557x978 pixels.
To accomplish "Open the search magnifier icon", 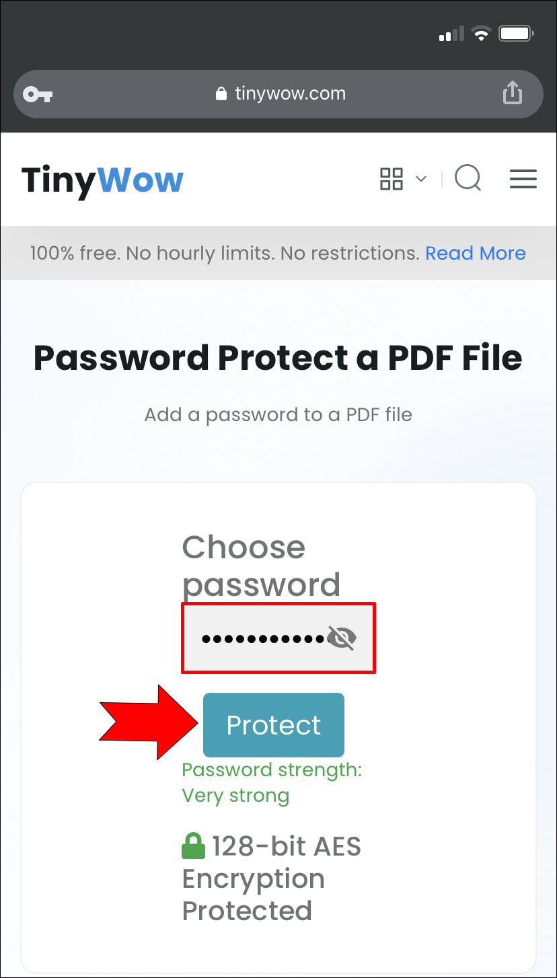I will (x=468, y=179).
